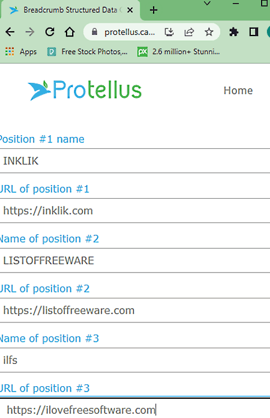Close the Breadcrumb Structured Data tab
Image resolution: width=270 pixels, height=418 pixels.
point(130,10)
